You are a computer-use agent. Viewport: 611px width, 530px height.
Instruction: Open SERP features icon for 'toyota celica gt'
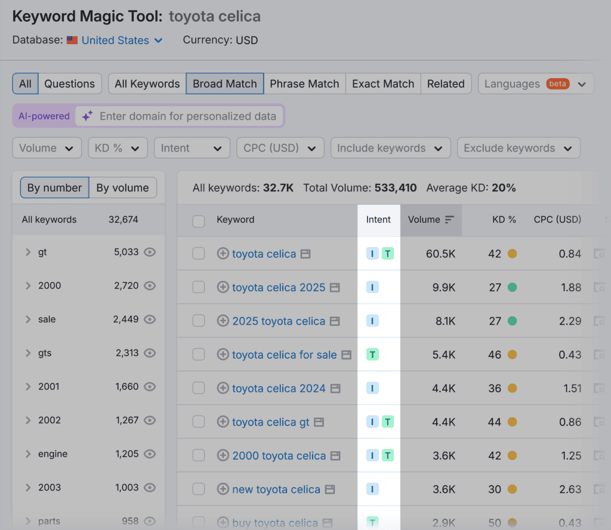319,423
